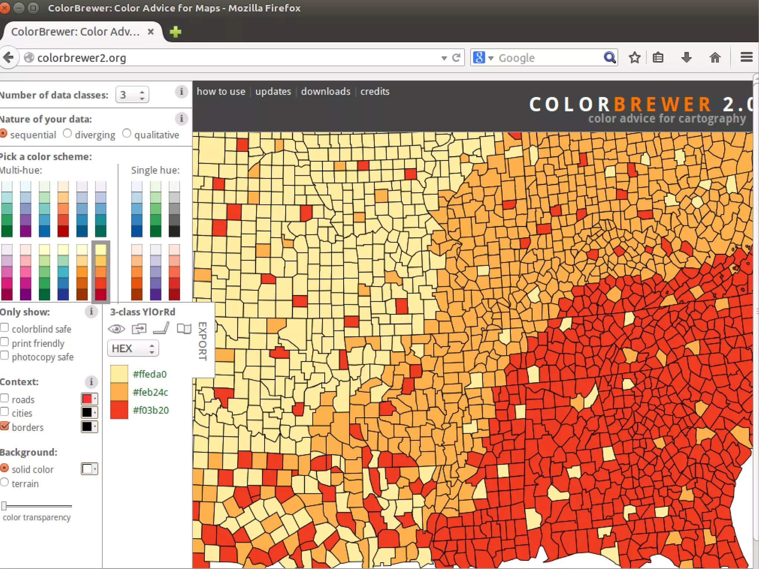Image resolution: width=759 pixels, height=569 pixels.
Task: Click the vertical EXPORT tab
Action: (x=202, y=341)
